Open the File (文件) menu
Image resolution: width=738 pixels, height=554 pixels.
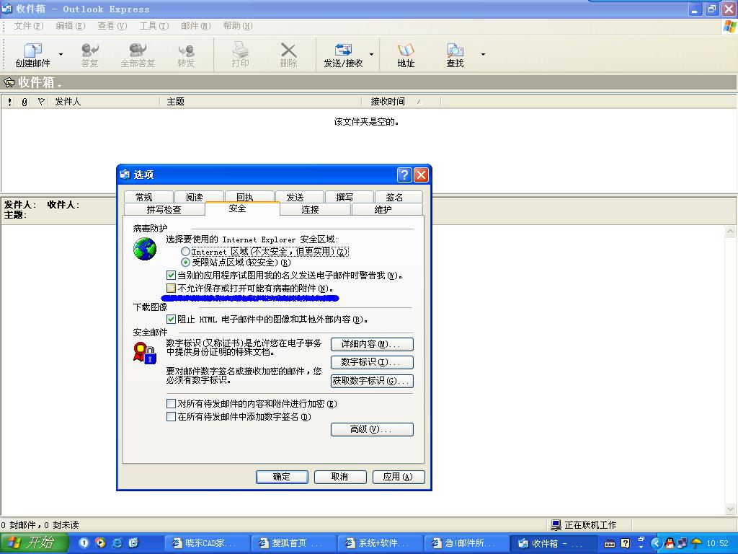[x=28, y=26]
